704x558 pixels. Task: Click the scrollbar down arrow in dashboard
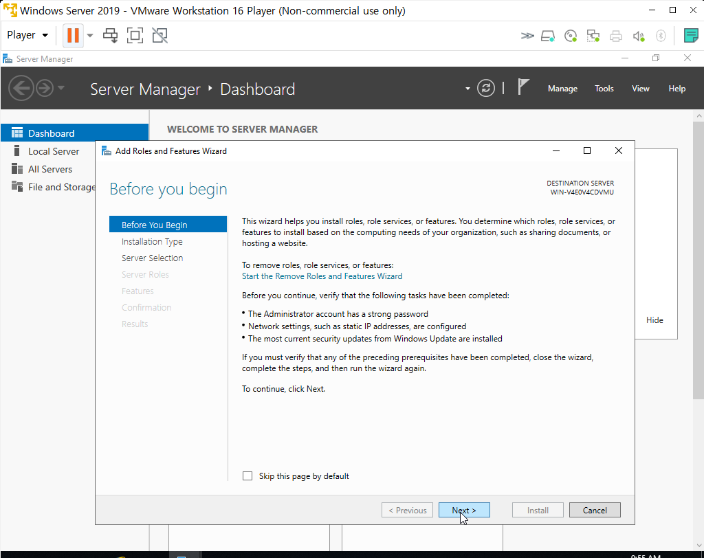[698, 546]
